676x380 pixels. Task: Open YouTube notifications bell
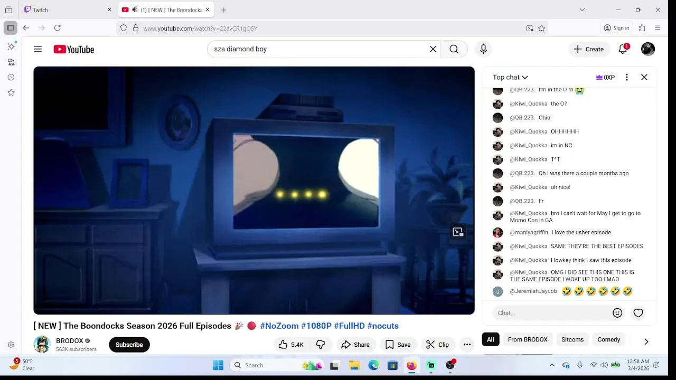point(623,49)
